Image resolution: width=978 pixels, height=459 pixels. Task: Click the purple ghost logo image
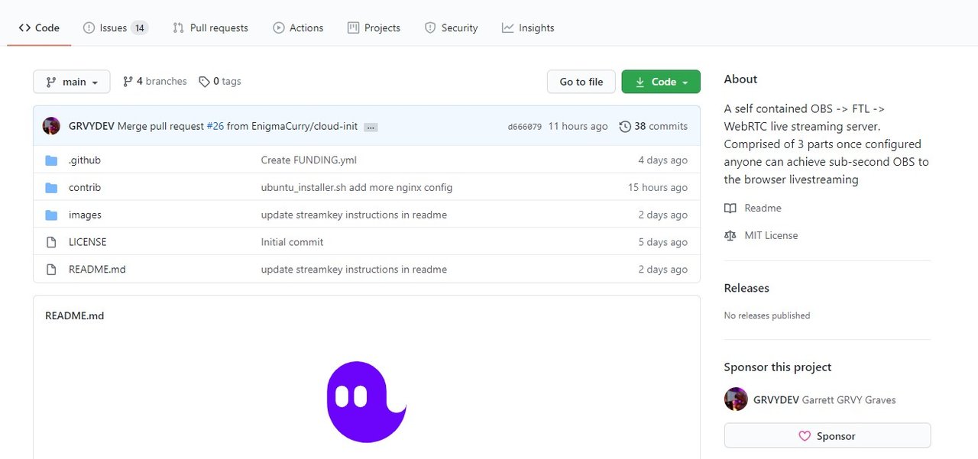367,402
